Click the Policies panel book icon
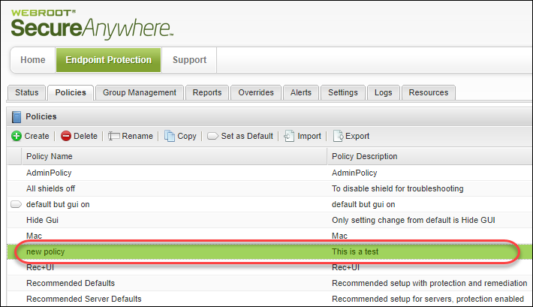 click(17, 116)
